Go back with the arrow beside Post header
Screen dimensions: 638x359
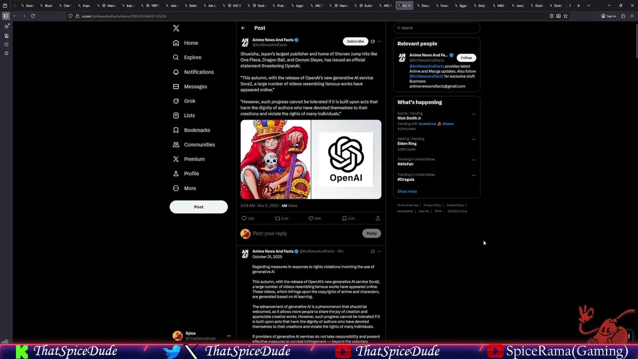(243, 28)
